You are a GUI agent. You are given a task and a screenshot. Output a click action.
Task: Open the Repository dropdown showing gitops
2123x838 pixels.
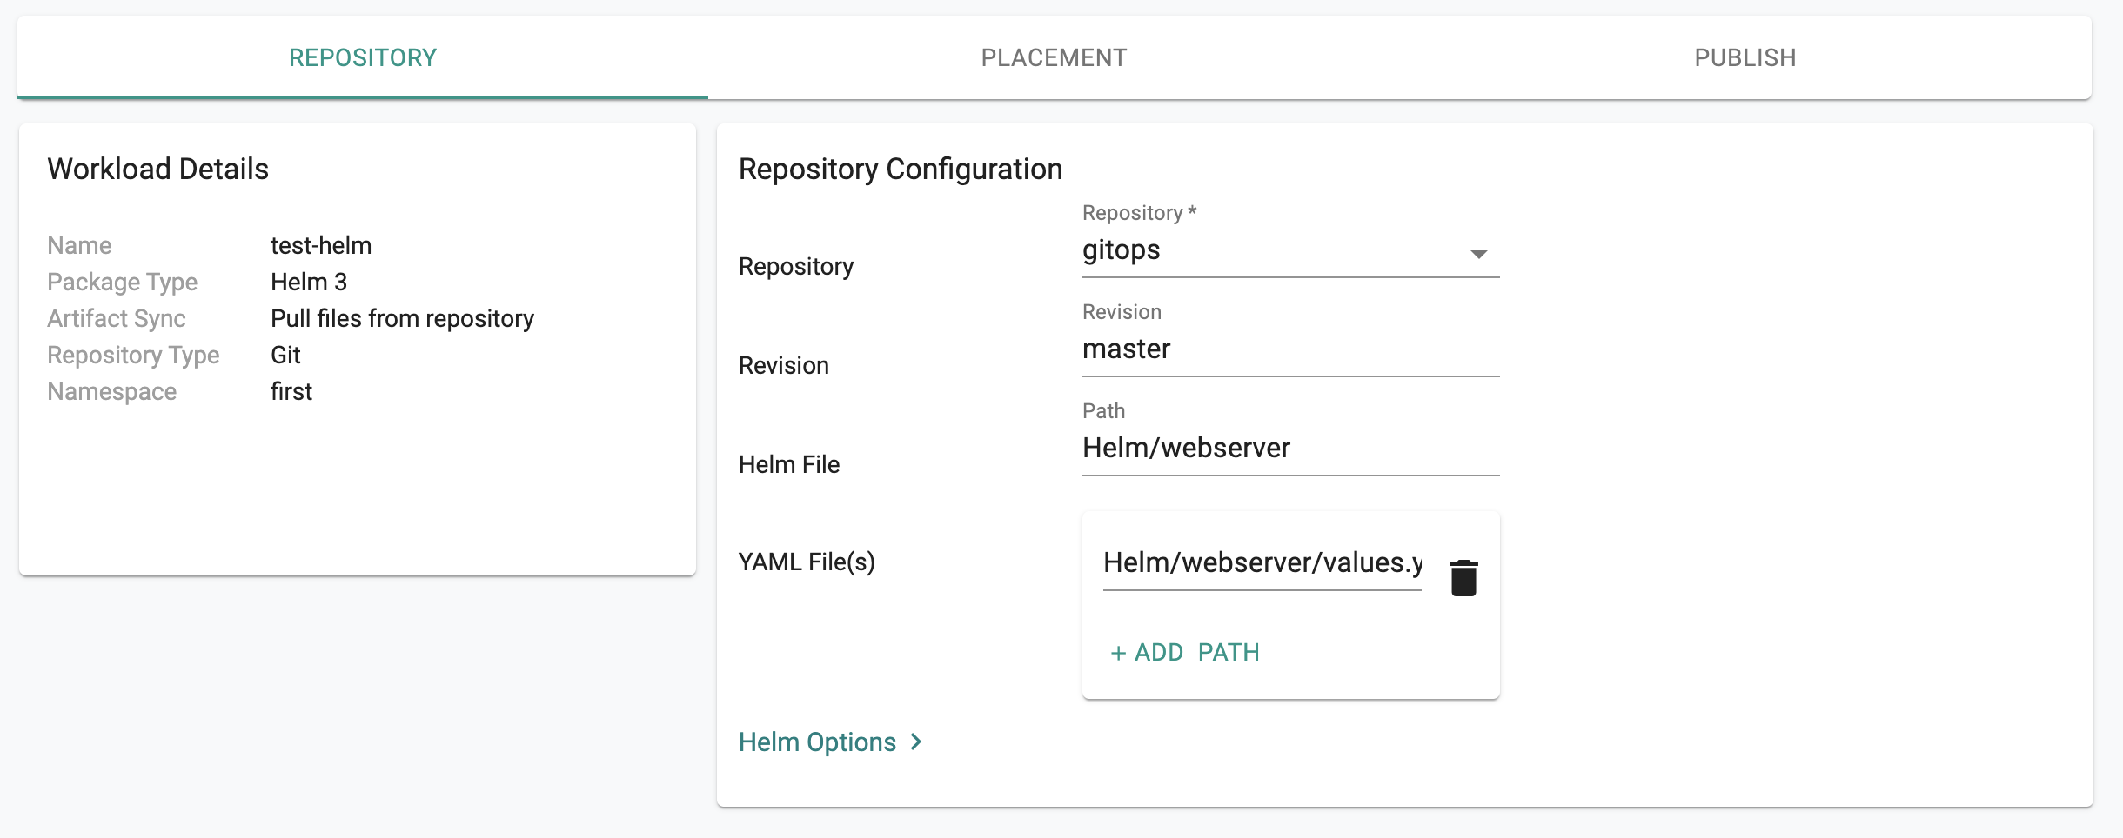pyautogui.click(x=1290, y=251)
